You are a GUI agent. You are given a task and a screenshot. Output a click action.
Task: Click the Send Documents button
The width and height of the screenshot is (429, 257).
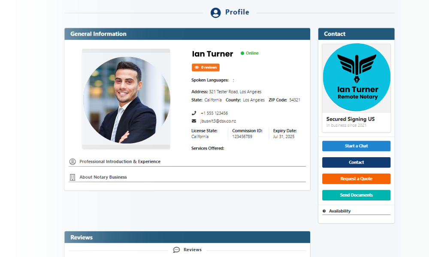(356, 195)
